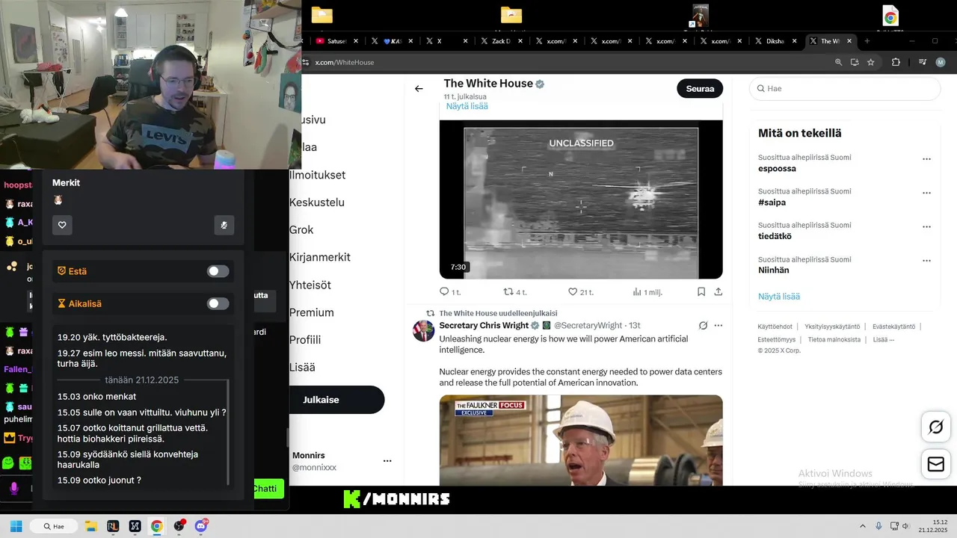
Task: Click Chrome icon on the taskbar
Action: tap(156, 526)
